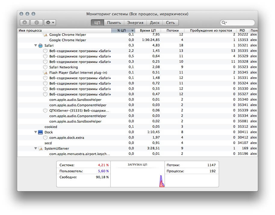Screen dimensions: 275x215
Task: Select the SystemUIServer process row
Action: click(x=137, y=148)
